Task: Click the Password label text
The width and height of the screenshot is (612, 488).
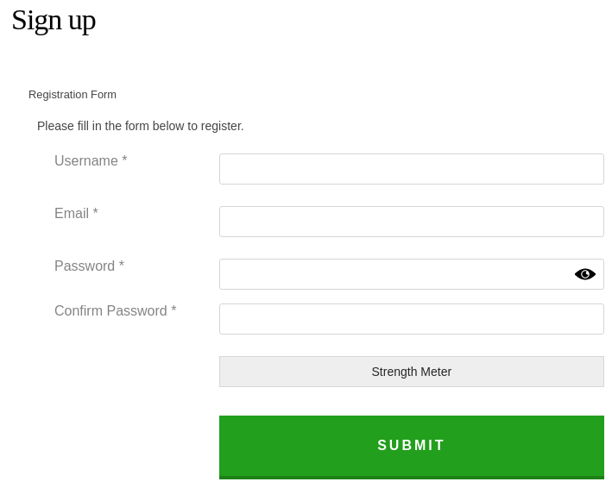Action: pyautogui.click(x=85, y=266)
